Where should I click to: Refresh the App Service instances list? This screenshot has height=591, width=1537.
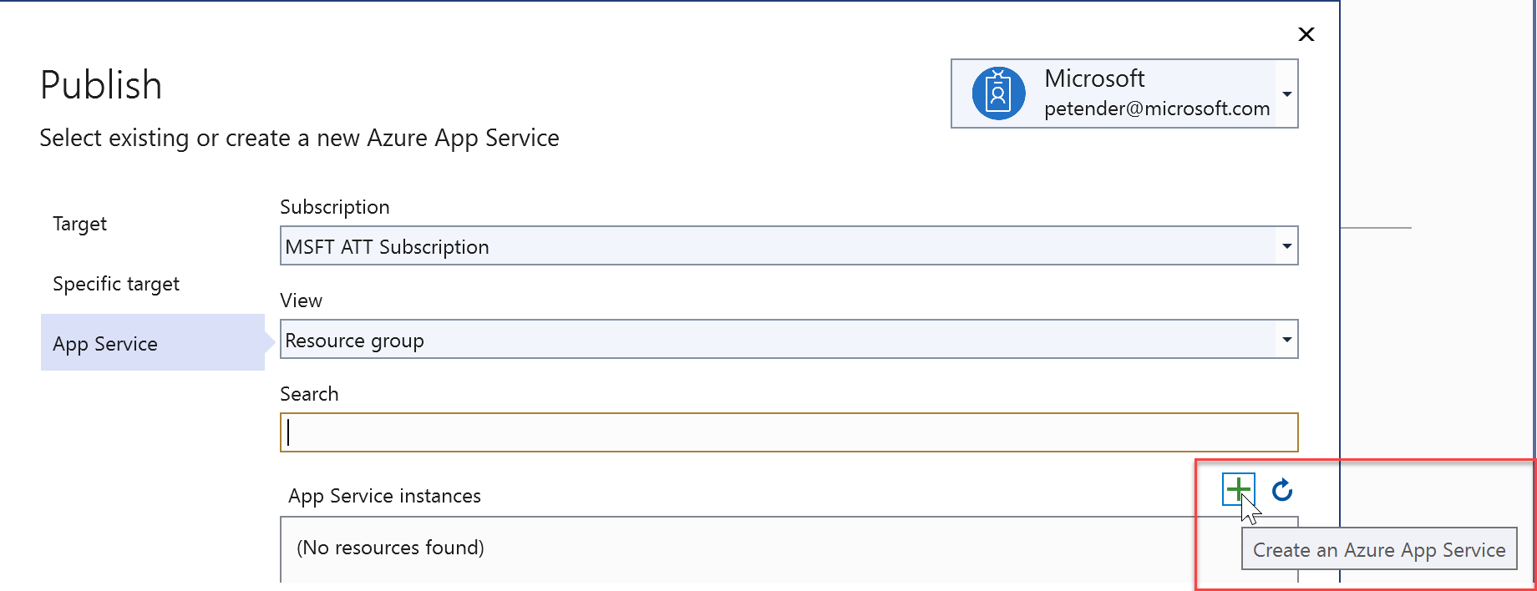1282,490
